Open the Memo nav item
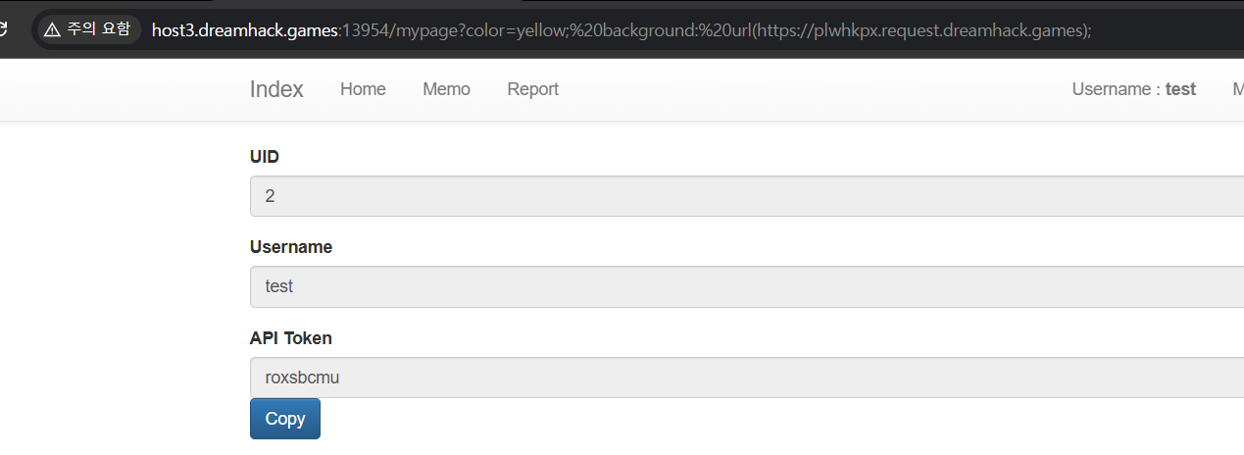This screenshot has width=1244, height=455. [446, 89]
